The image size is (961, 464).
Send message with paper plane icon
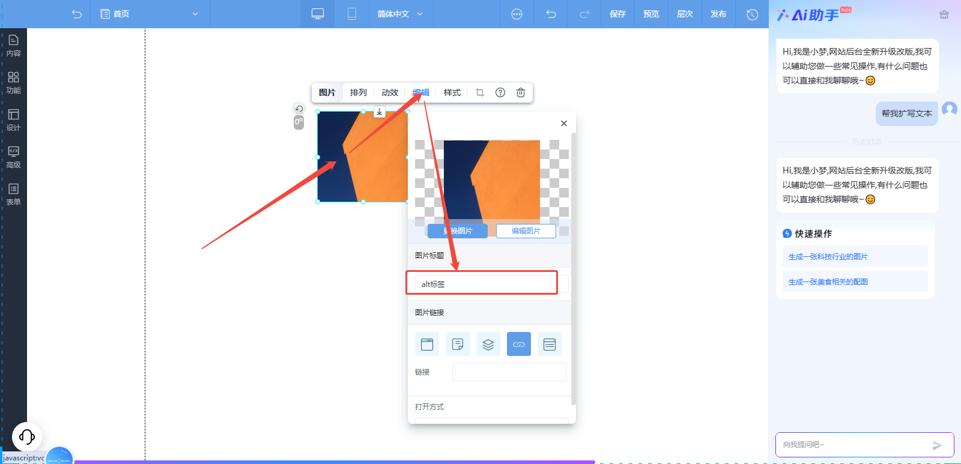coord(937,445)
